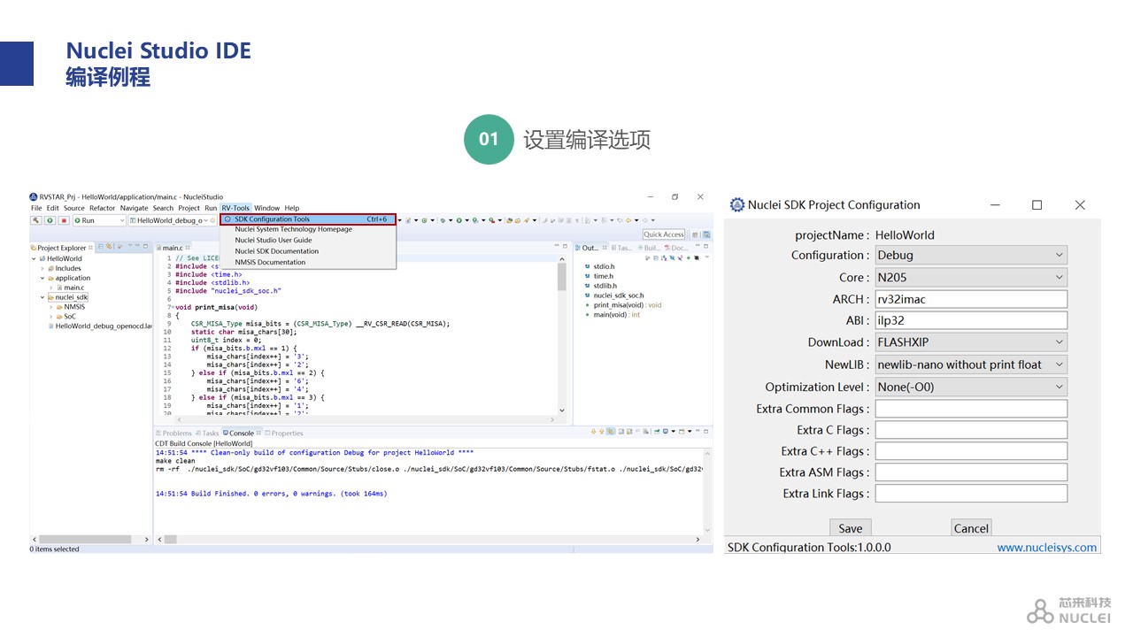Click the ABI field containing ilp32
Screen dimensions: 1133x637
tap(971, 320)
